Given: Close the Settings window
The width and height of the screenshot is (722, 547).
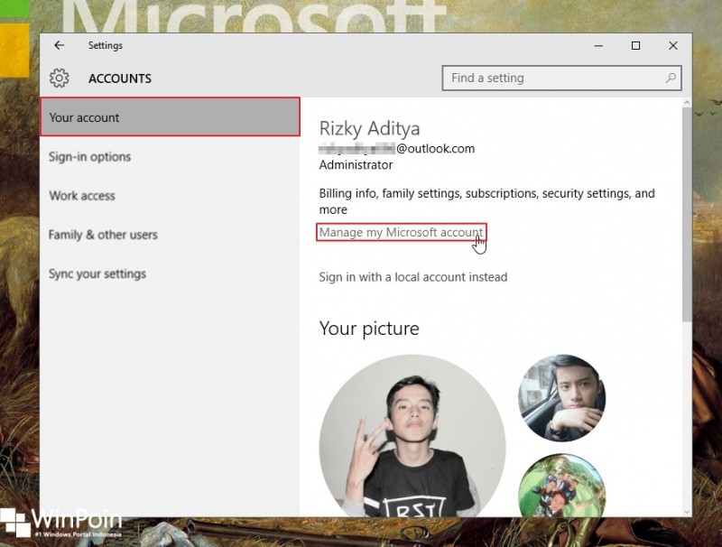Looking at the screenshot, I should pos(672,45).
